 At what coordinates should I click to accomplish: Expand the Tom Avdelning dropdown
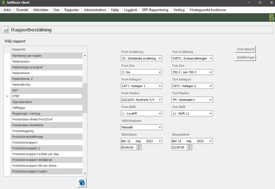click(x=210, y=58)
